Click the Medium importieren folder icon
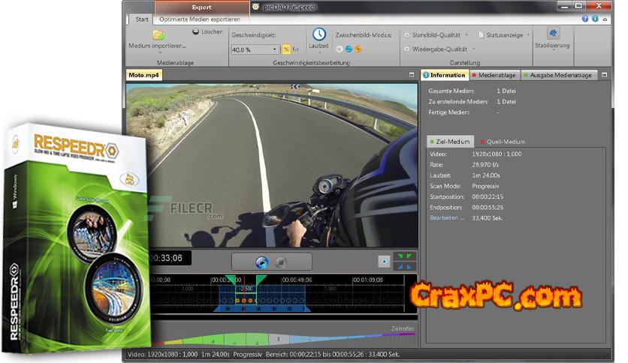This screenshot has width=628, height=363. [159, 35]
